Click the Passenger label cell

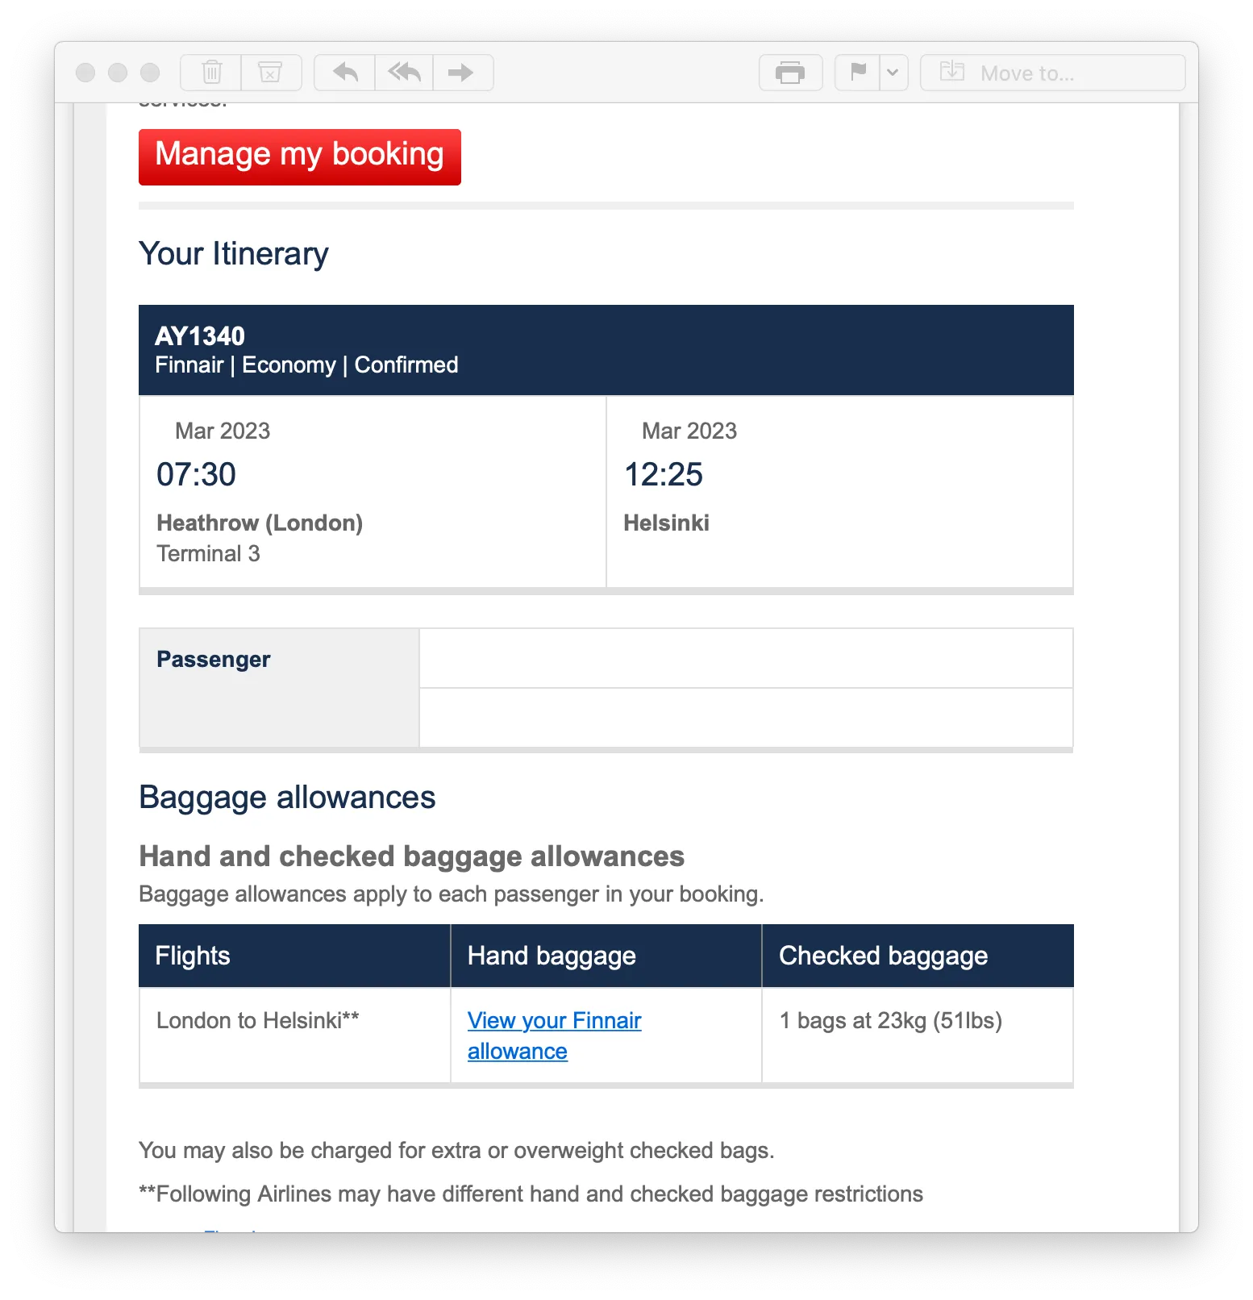pyautogui.click(x=279, y=687)
